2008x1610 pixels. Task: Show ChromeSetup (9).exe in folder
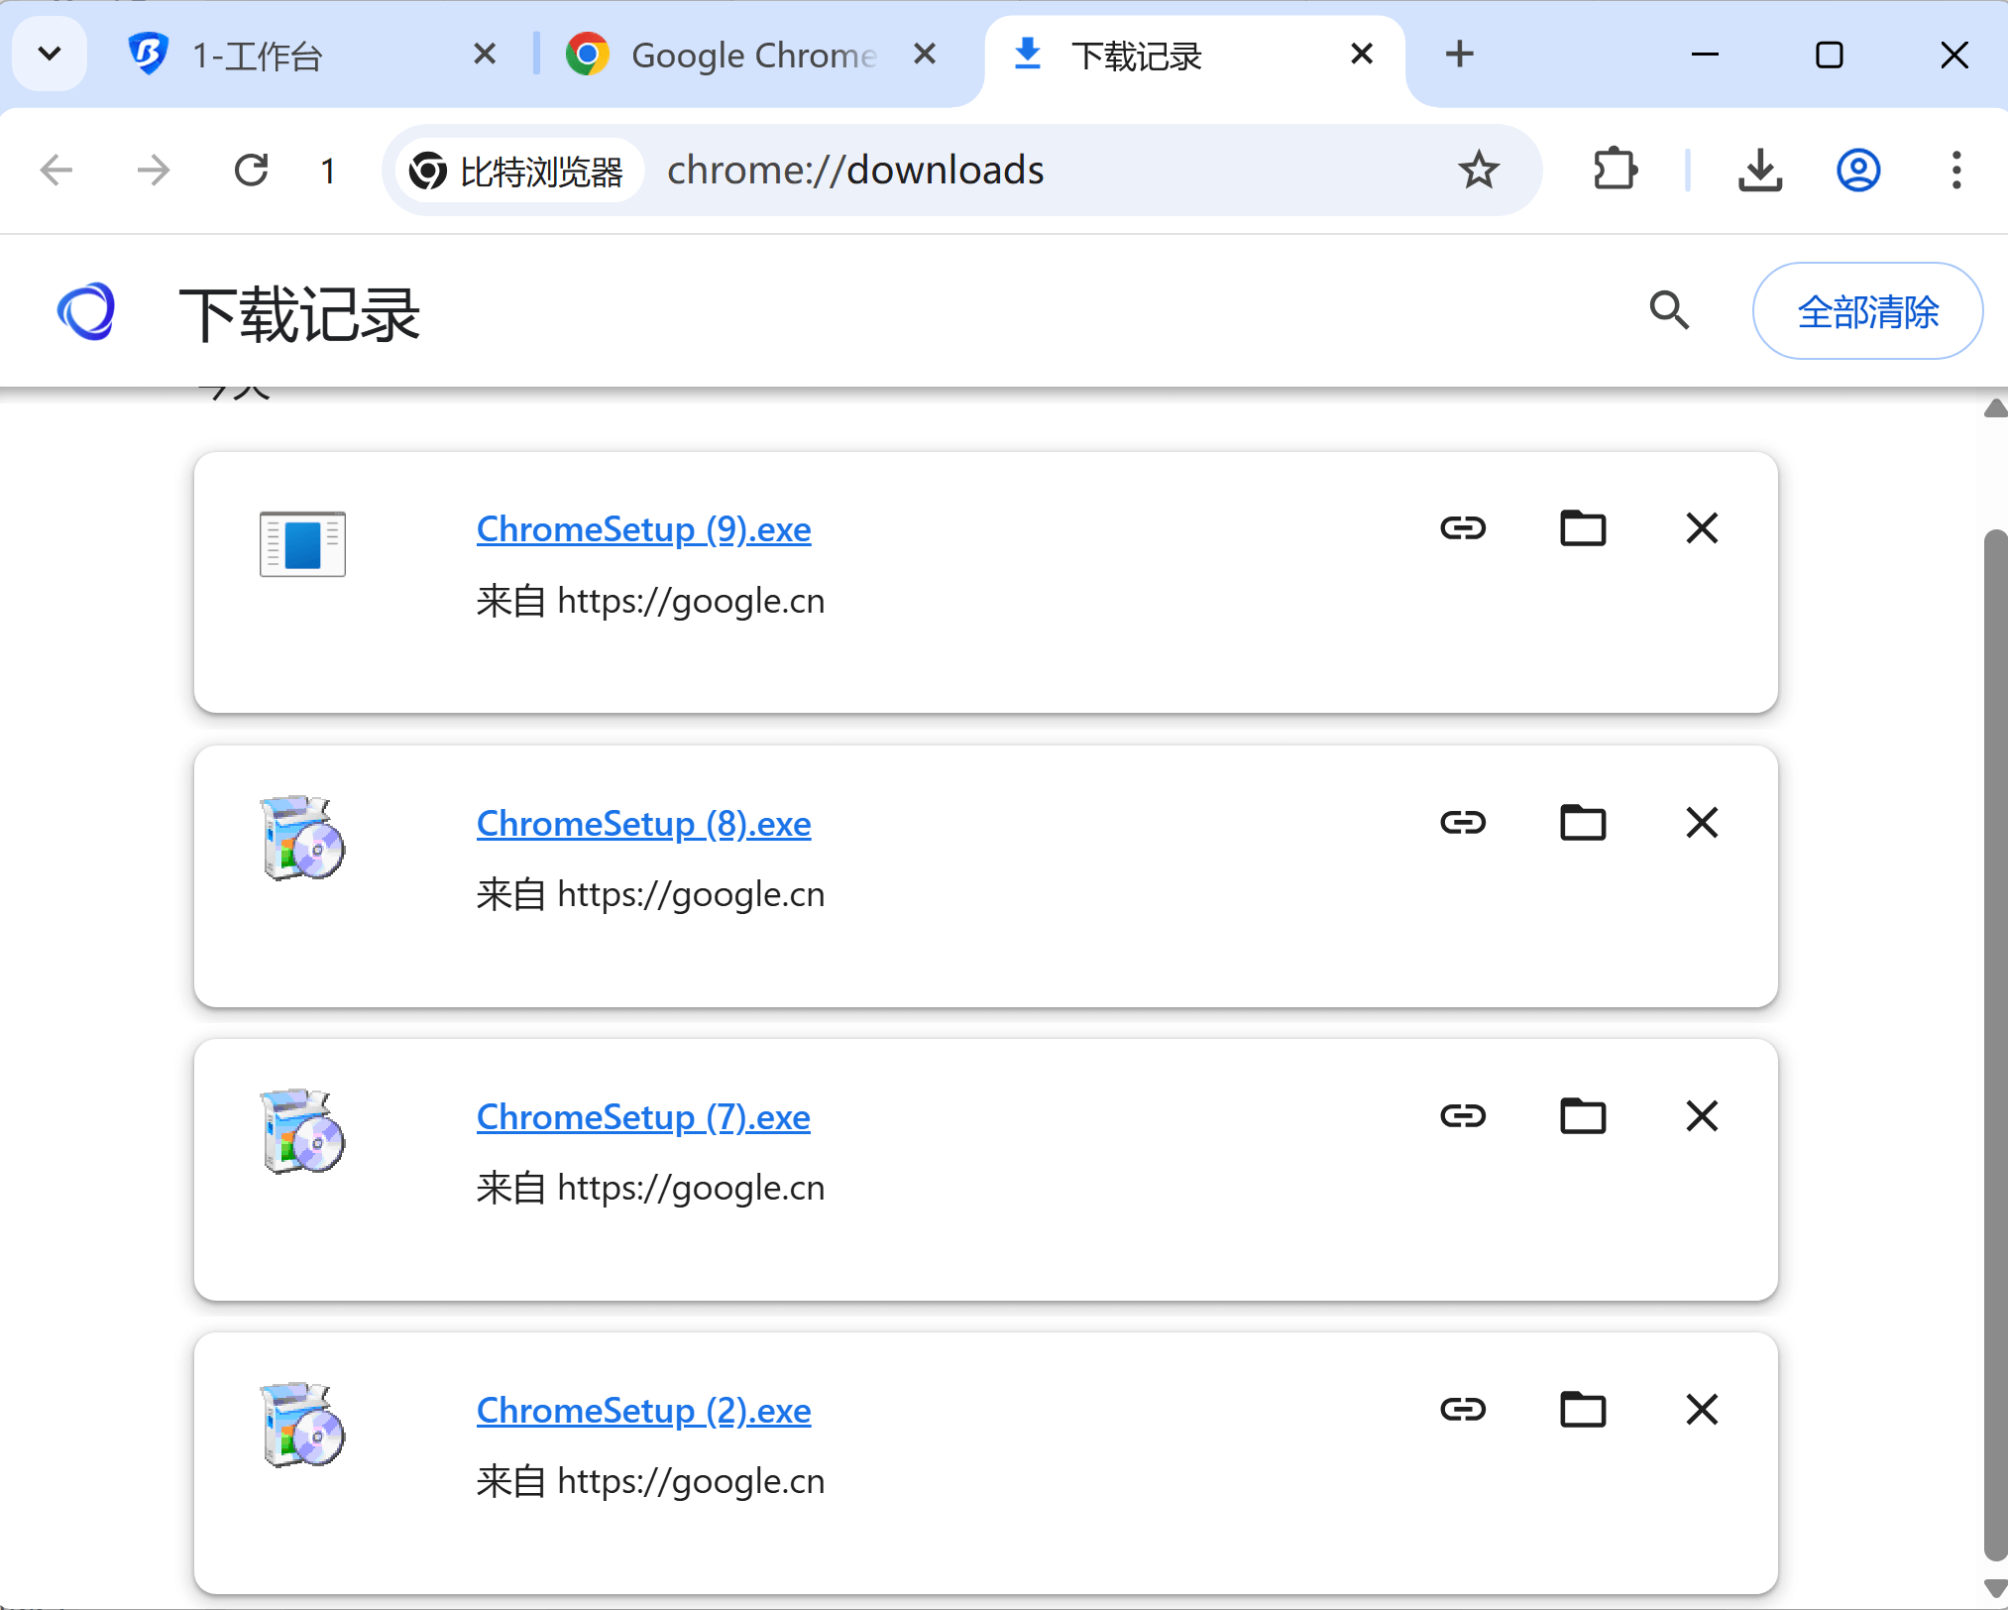[1583, 527]
